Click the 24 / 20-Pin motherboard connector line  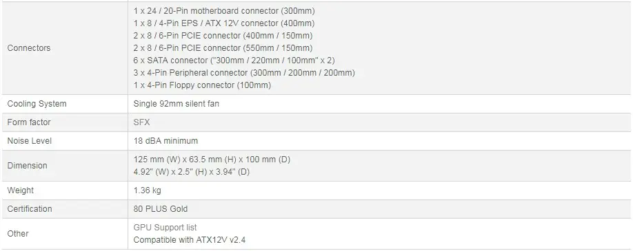click(x=224, y=11)
